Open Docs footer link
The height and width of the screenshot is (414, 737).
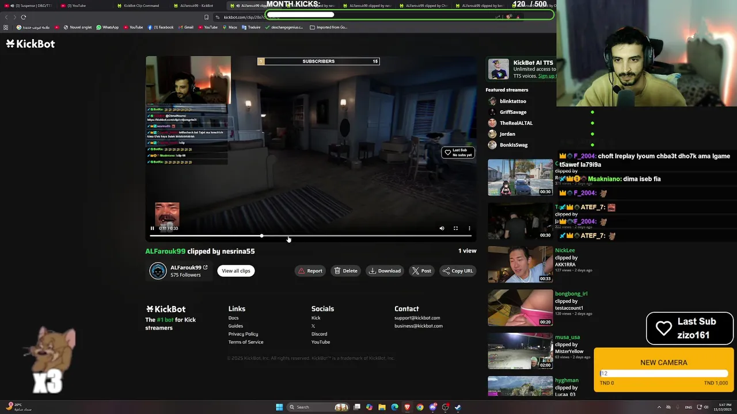(x=233, y=318)
